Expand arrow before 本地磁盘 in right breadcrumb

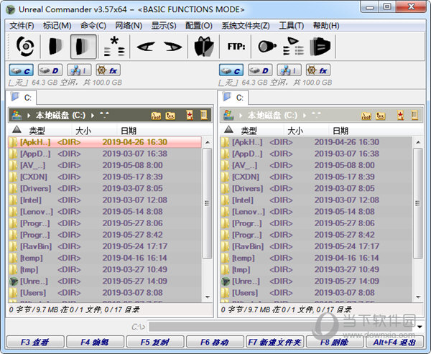pos(241,116)
